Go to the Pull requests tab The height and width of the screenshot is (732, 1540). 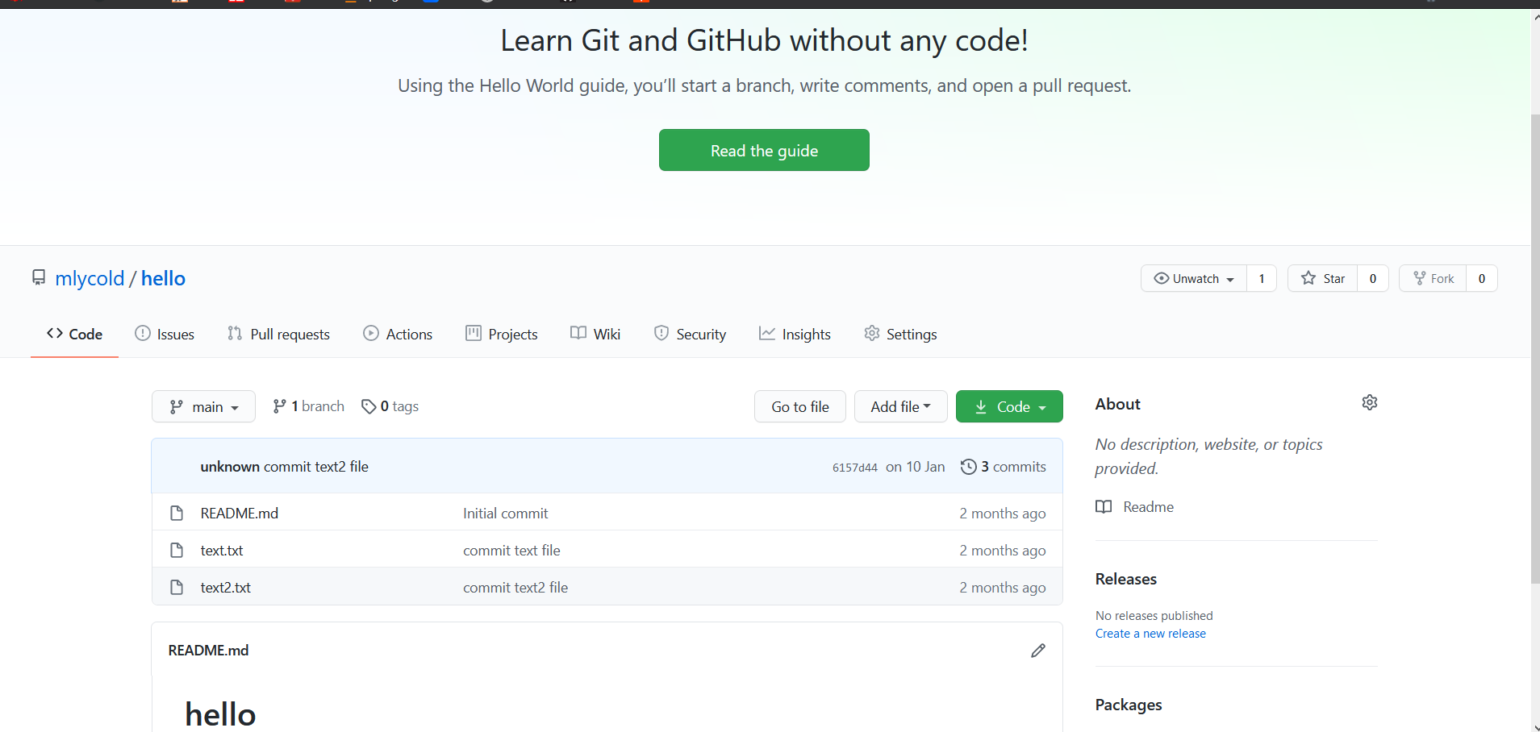click(278, 334)
